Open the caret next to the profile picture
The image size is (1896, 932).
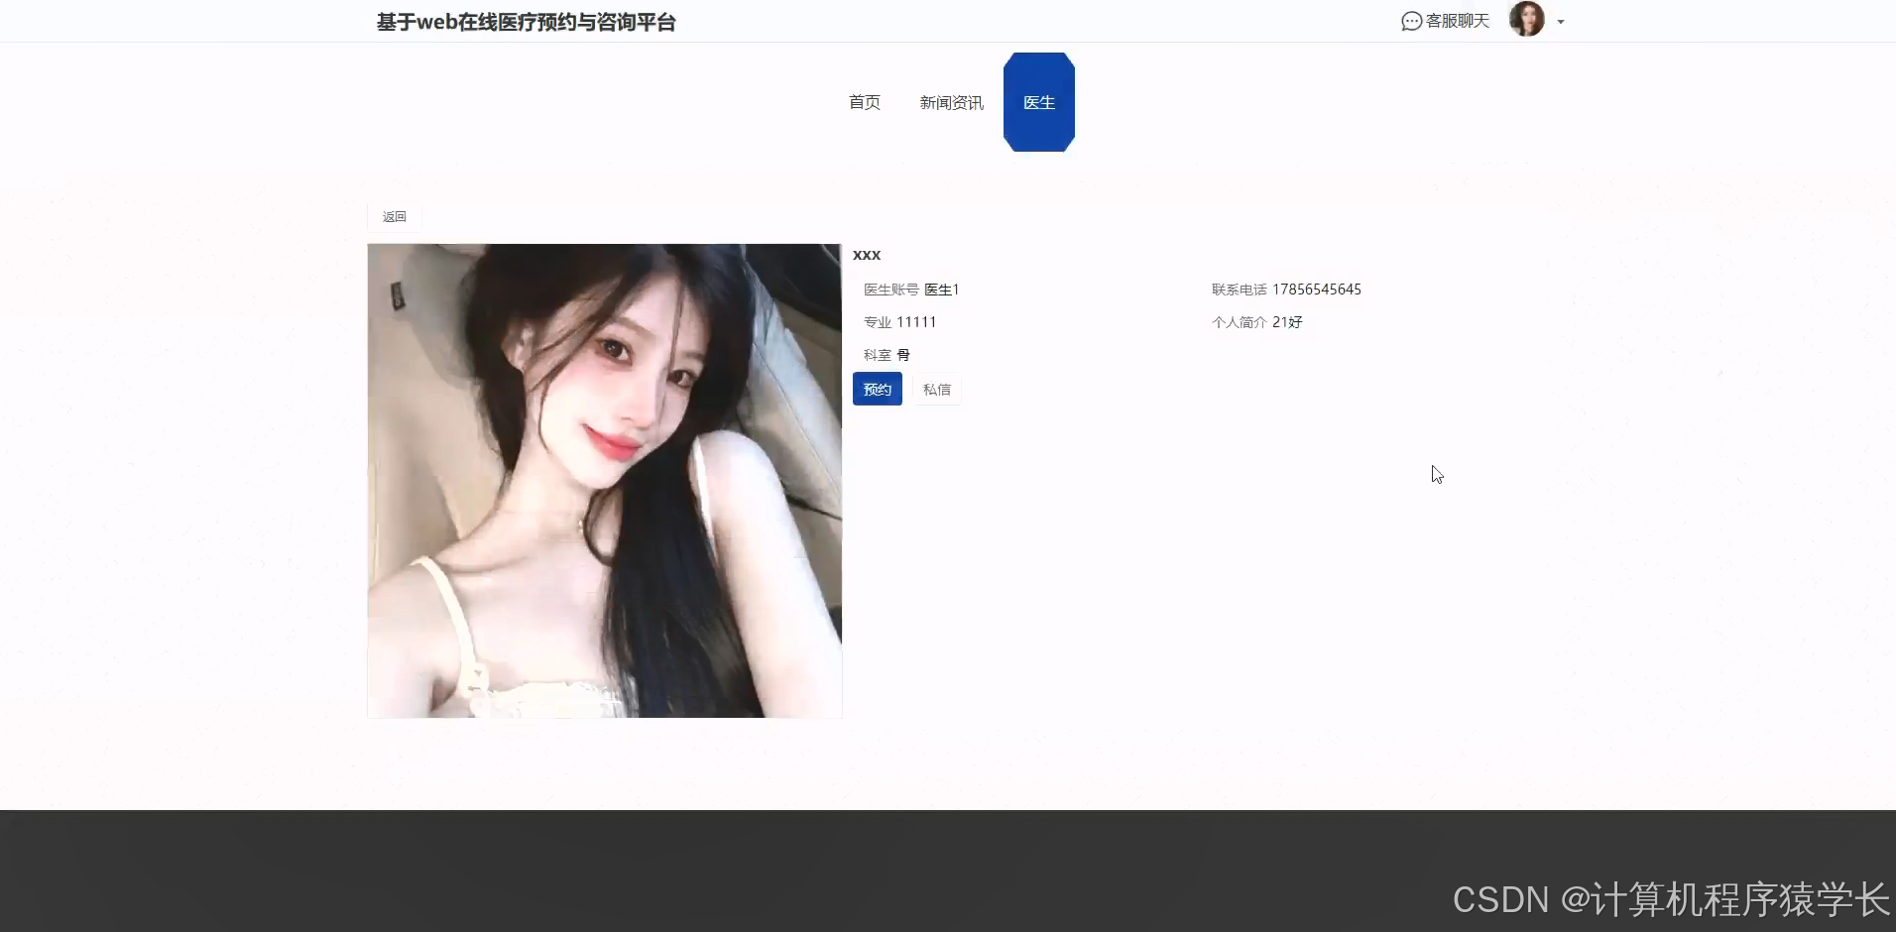pyautogui.click(x=1561, y=21)
